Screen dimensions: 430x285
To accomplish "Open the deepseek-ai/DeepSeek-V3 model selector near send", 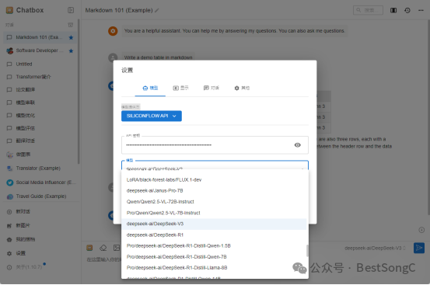I will [375, 249].
